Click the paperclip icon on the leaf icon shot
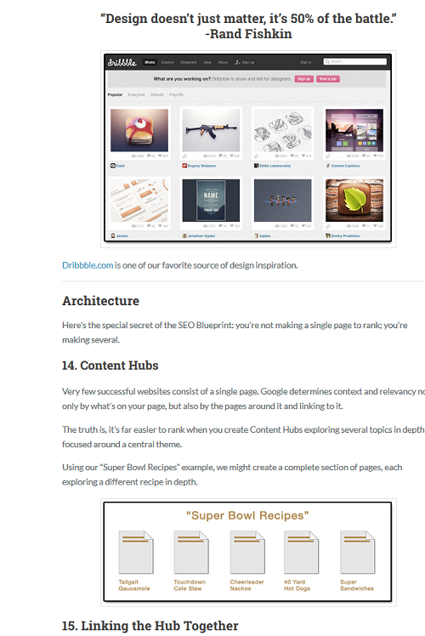425x636 pixels. (x=328, y=226)
